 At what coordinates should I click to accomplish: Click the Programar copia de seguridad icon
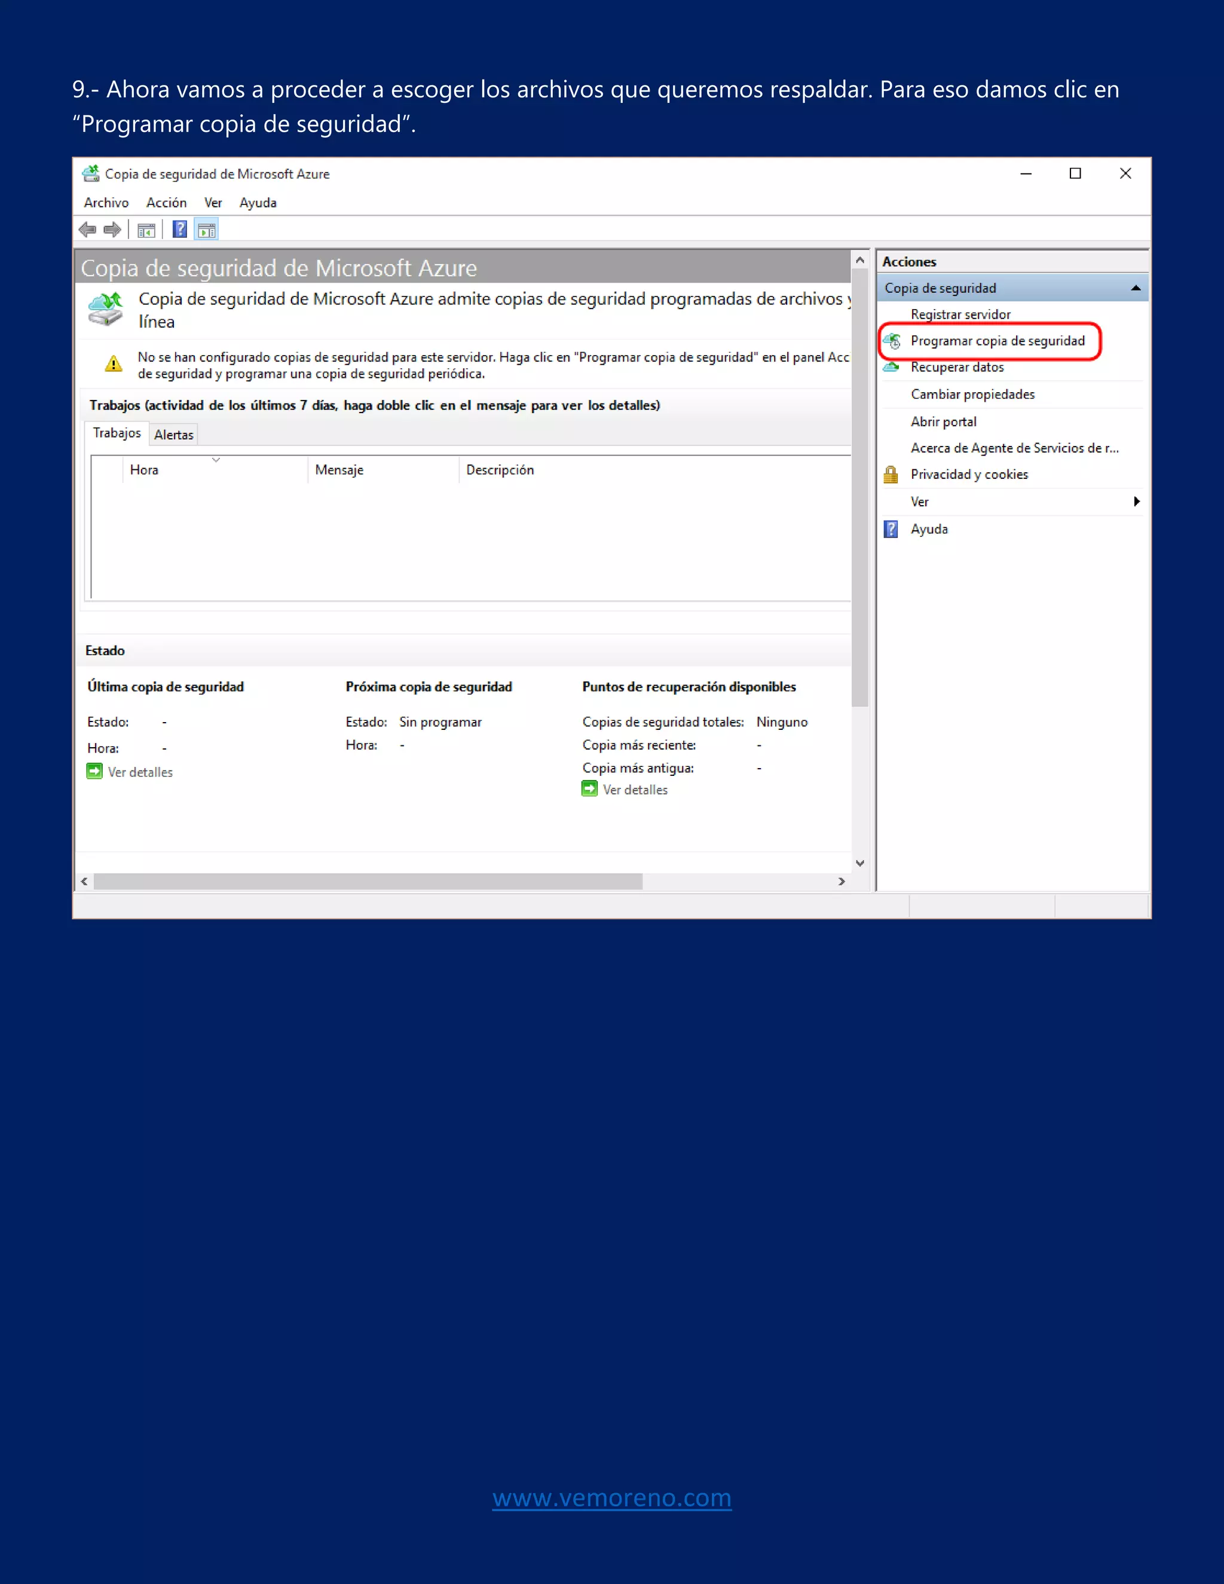pyautogui.click(x=893, y=341)
